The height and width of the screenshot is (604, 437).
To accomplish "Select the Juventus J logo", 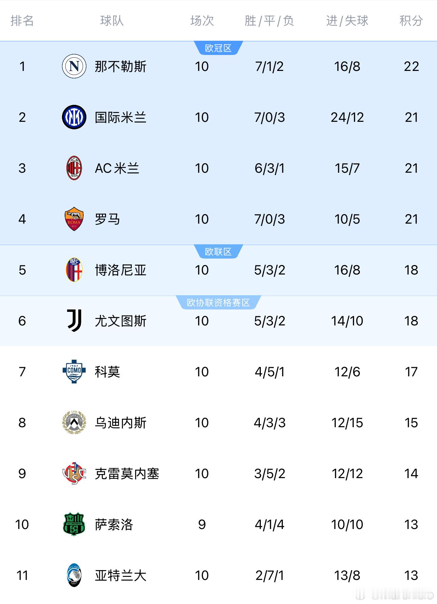I will pos(74,321).
